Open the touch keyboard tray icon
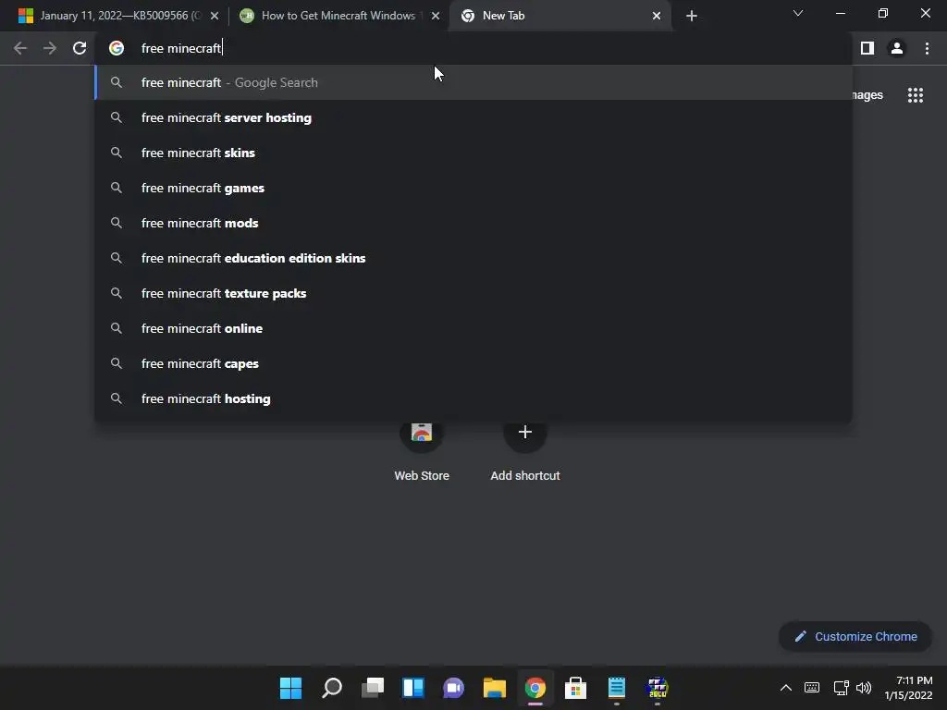This screenshot has height=710, width=947. [812, 688]
